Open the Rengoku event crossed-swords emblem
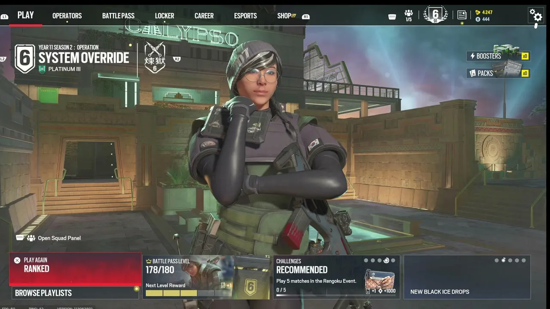 155,57
